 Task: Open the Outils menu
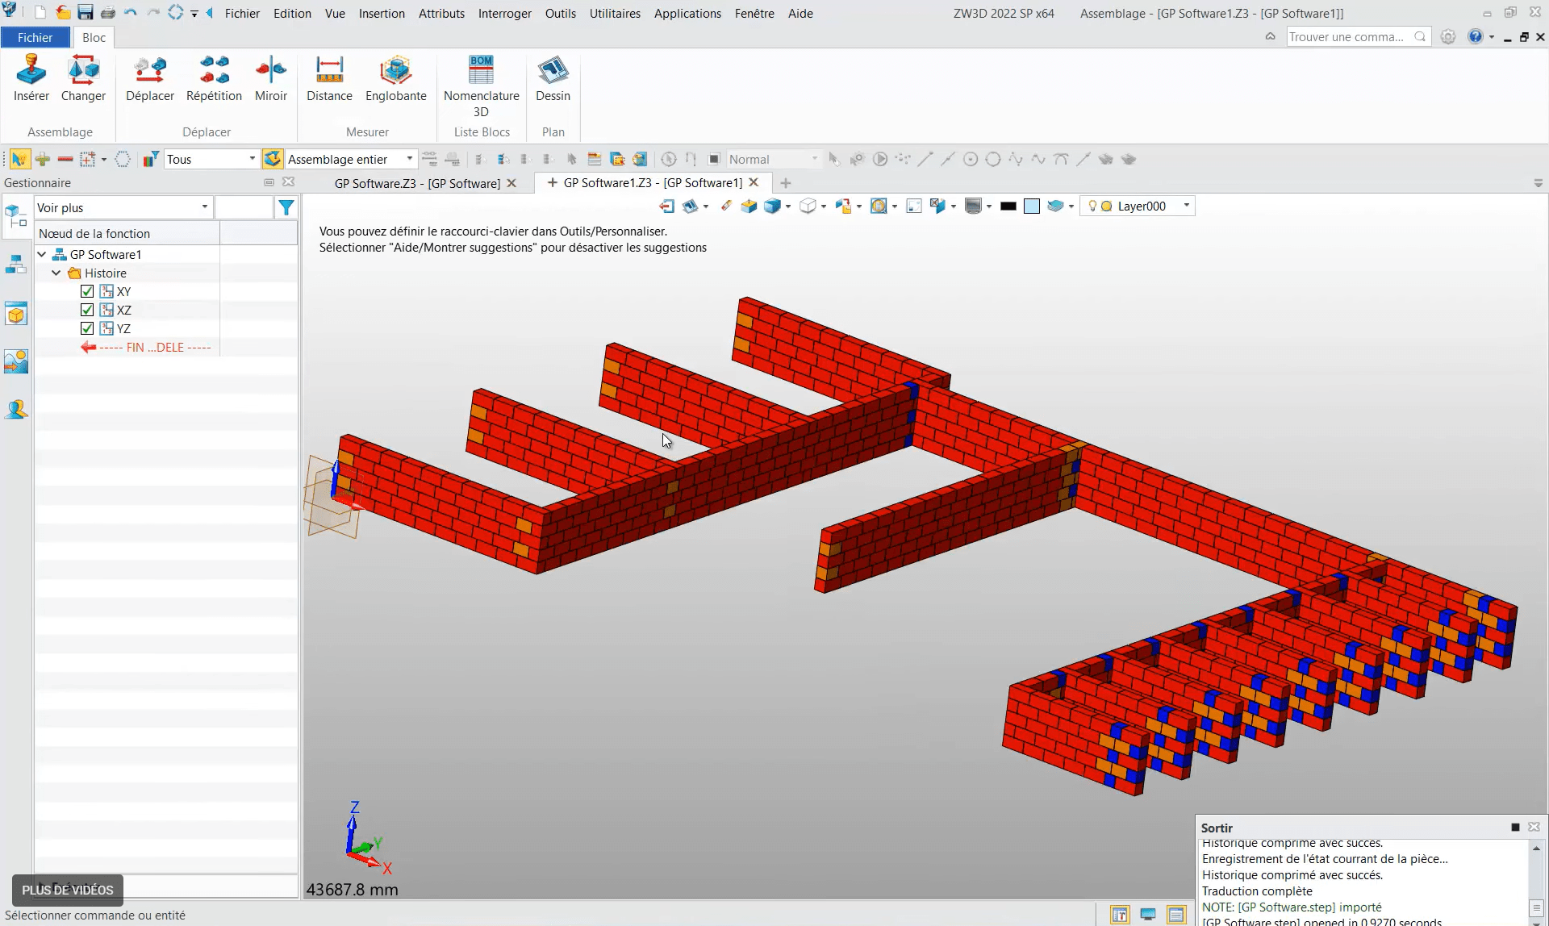click(x=560, y=14)
